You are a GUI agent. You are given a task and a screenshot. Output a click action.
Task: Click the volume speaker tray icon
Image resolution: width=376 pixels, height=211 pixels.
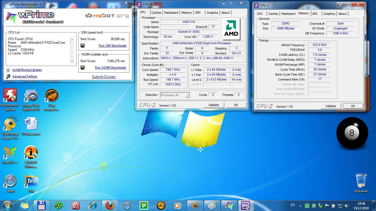(347, 206)
